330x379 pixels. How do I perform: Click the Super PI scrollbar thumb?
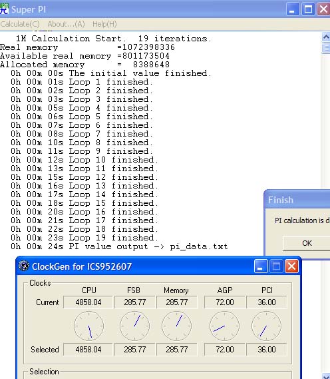(326, 48)
